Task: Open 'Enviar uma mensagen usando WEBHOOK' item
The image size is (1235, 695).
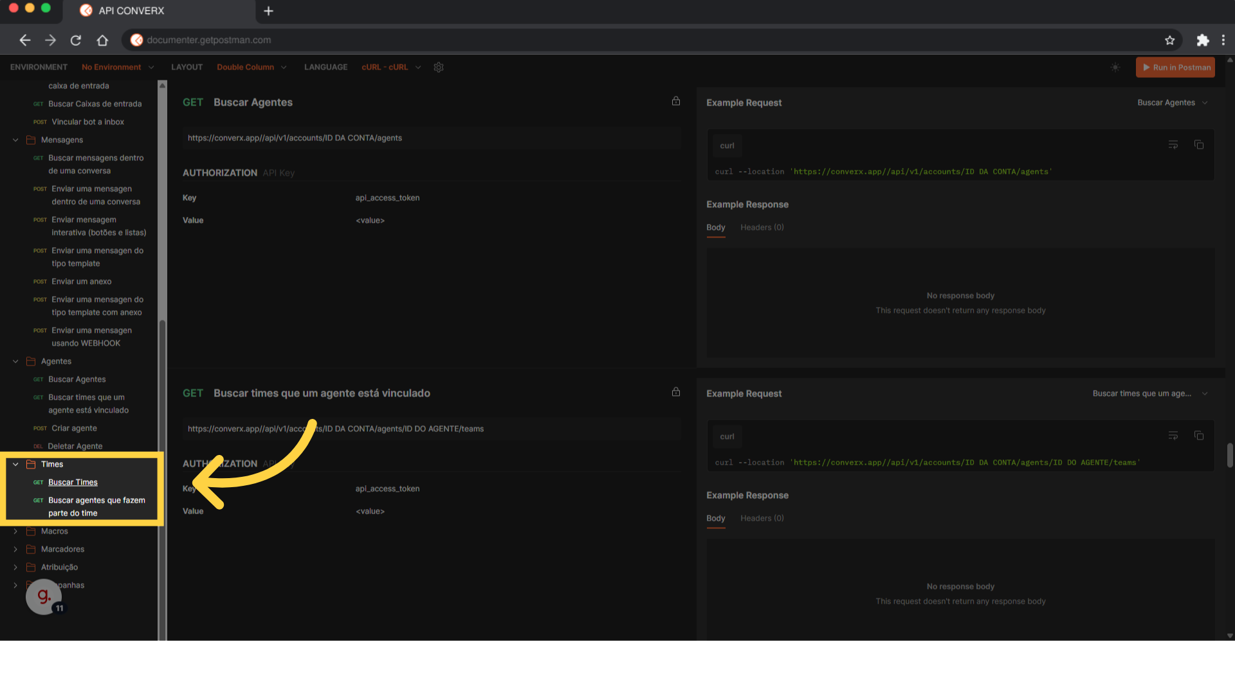Action: click(x=91, y=337)
